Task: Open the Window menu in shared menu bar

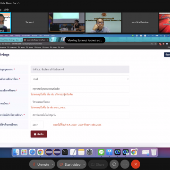Action: point(46,36)
